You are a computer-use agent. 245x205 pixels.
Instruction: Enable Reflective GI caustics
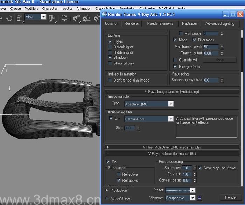point(119,174)
